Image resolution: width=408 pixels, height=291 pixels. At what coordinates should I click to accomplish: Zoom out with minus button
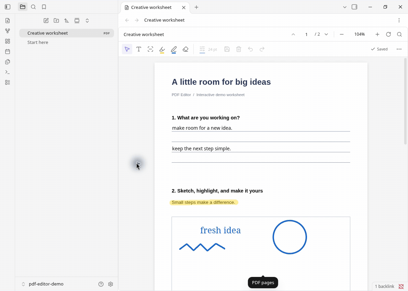(342, 34)
